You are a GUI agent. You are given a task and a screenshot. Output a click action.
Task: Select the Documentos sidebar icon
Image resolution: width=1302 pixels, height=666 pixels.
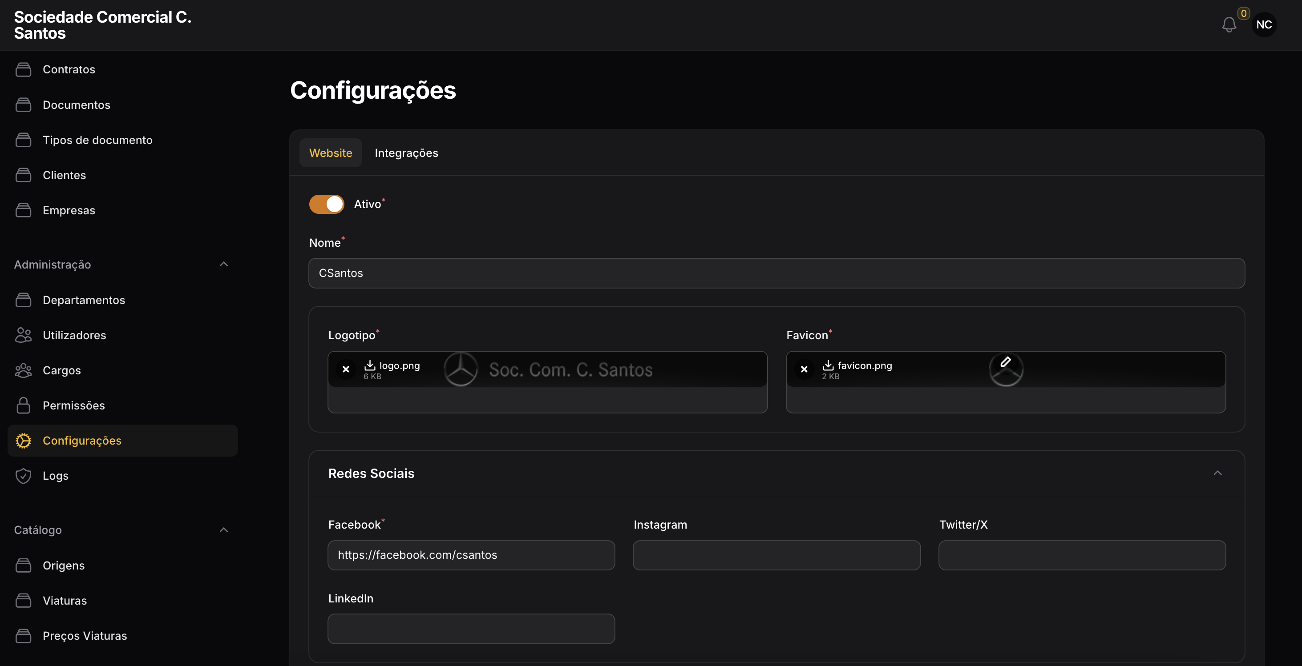(23, 104)
